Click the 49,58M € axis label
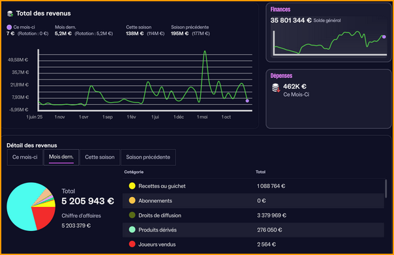The image size is (394, 255). point(18,60)
